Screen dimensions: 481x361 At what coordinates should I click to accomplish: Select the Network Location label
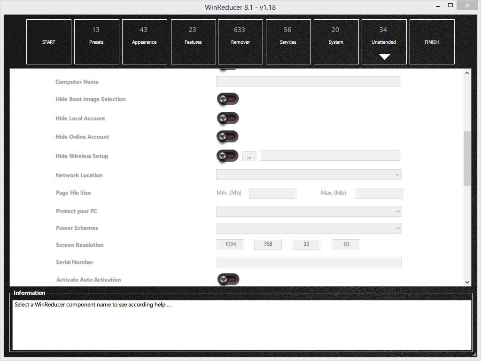[x=79, y=175]
